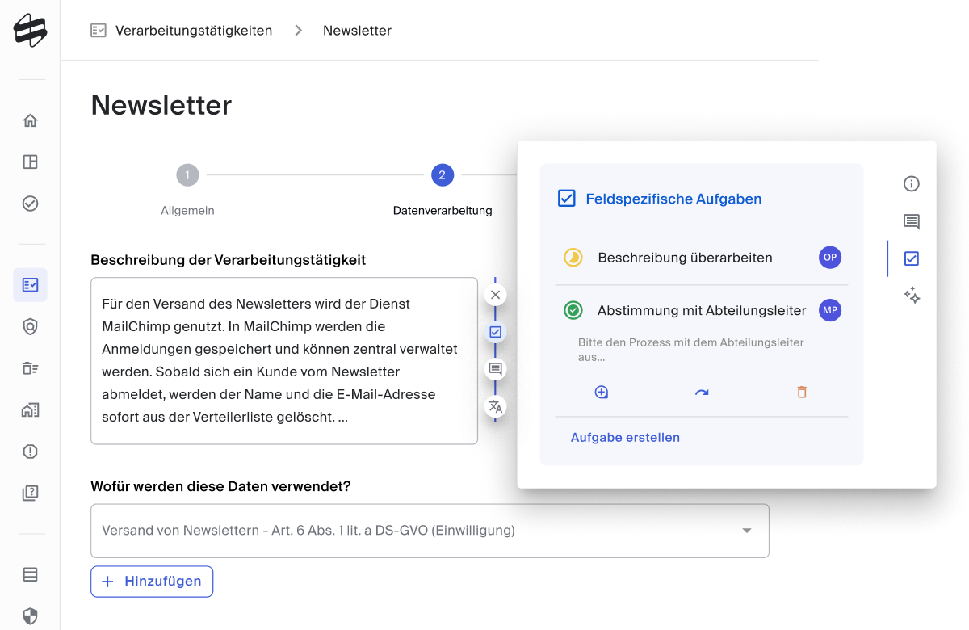The image size is (969, 630).
Task: Toggle the yellow in-progress status of Beschreibung überarbeiten
Action: tap(573, 258)
